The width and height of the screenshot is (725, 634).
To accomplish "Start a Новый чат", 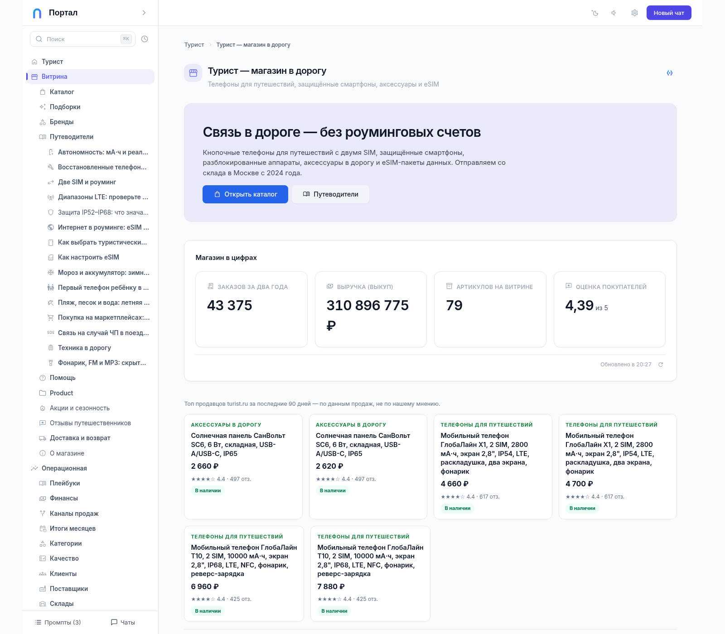I will click(x=669, y=13).
